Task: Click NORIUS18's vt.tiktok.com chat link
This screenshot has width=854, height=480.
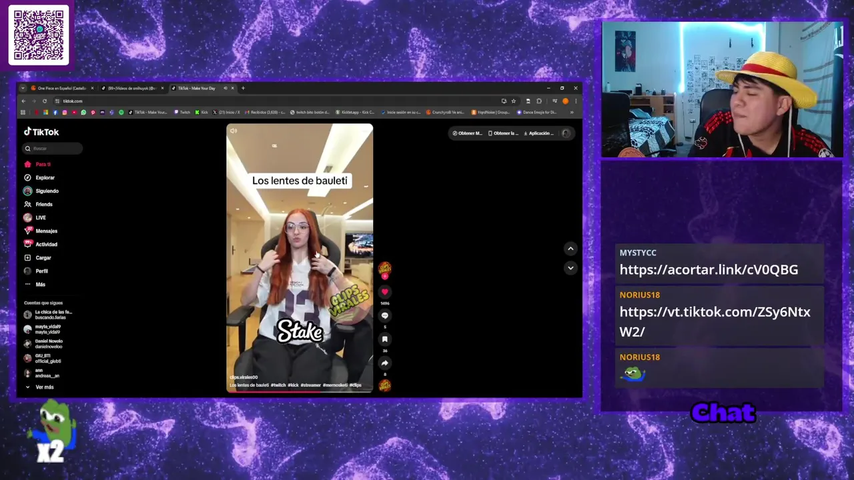Action: [715, 321]
